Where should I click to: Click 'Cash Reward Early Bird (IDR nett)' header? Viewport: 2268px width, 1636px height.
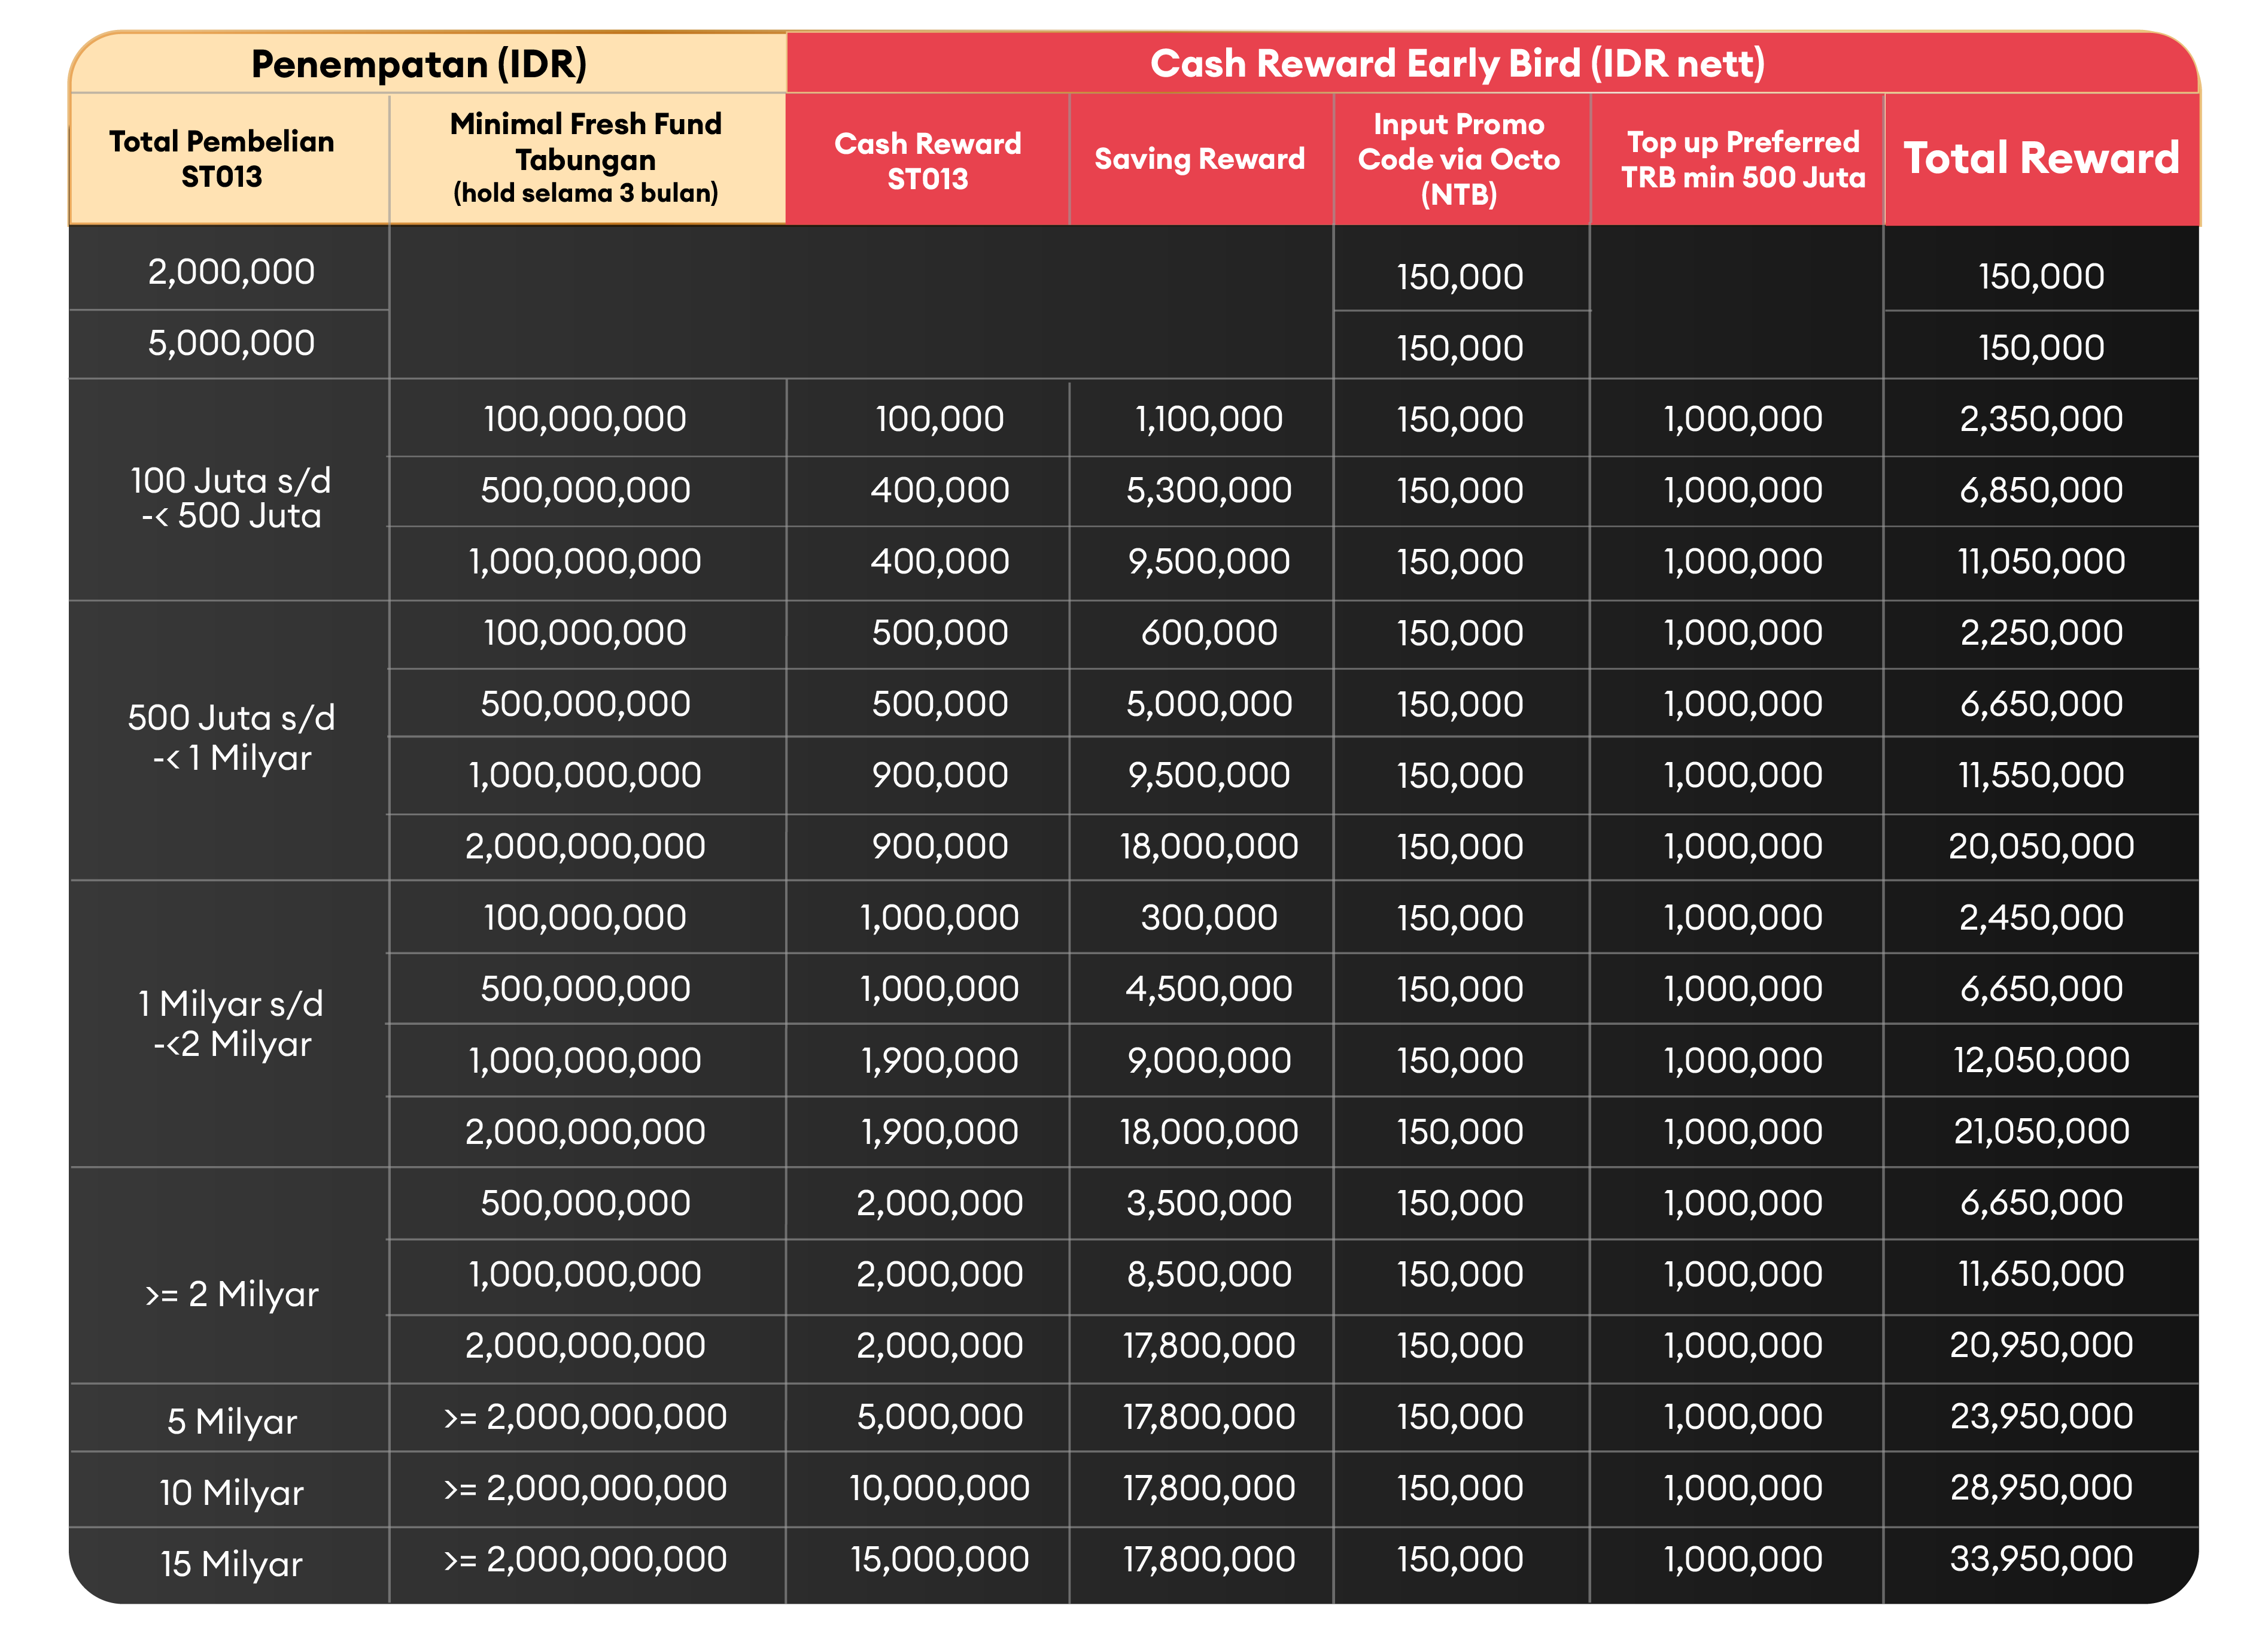click(x=1457, y=63)
